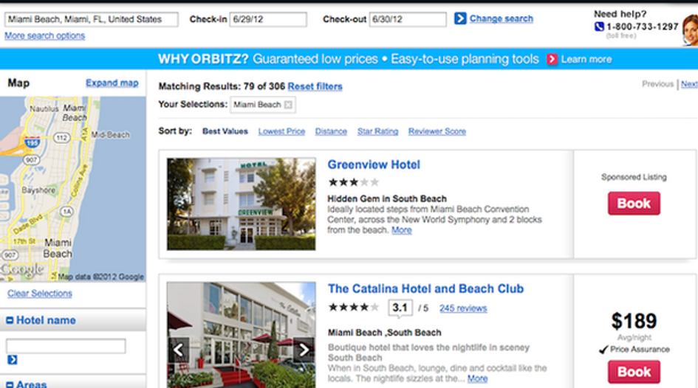Book the Greenview Hotel

634,203
